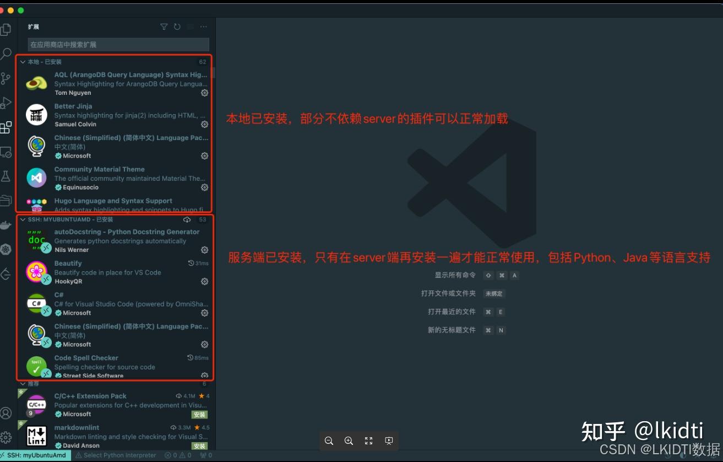Image resolution: width=723 pixels, height=462 pixels.
Task: Open the Explorer view
Action: tap(7, 29)
